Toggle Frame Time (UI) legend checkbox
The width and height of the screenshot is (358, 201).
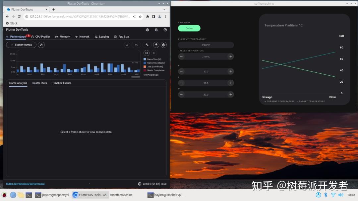(x=144, y=59)
